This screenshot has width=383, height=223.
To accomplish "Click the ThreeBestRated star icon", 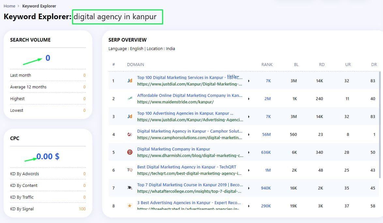I will click(x=130, y=206).
